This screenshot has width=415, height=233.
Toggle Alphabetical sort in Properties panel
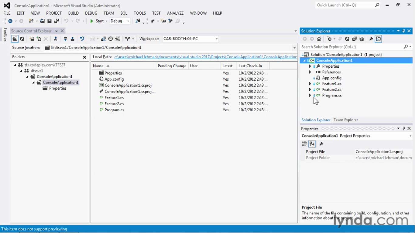[x=312, y=144]
